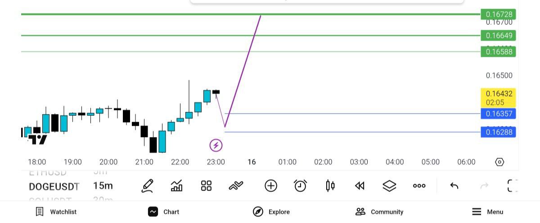Switch to the Explore tab
The width and height of the screenshot is (540, 223).
(271, 212)
